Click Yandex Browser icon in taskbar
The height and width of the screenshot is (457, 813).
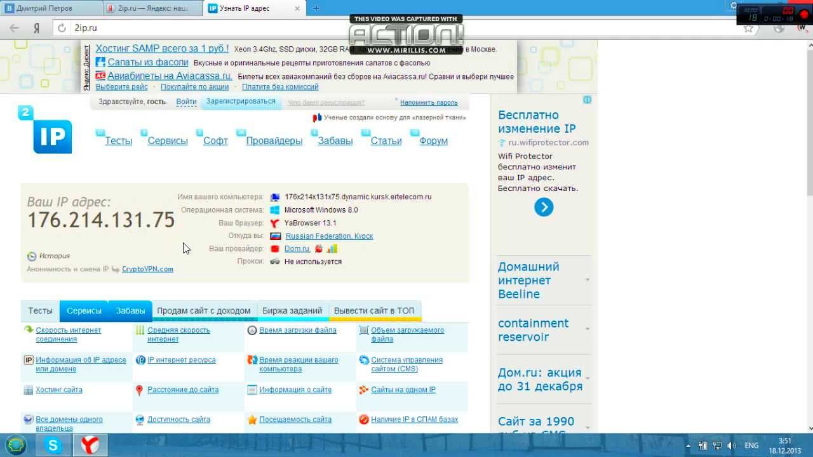(x=90, y=446)
